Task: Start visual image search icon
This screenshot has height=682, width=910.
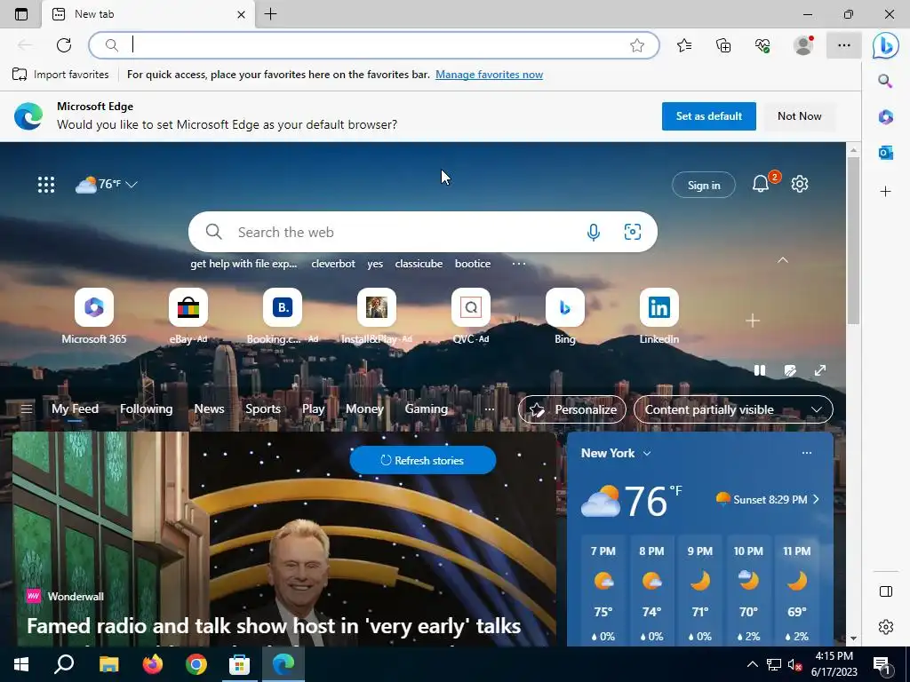Action: point(633,232)
